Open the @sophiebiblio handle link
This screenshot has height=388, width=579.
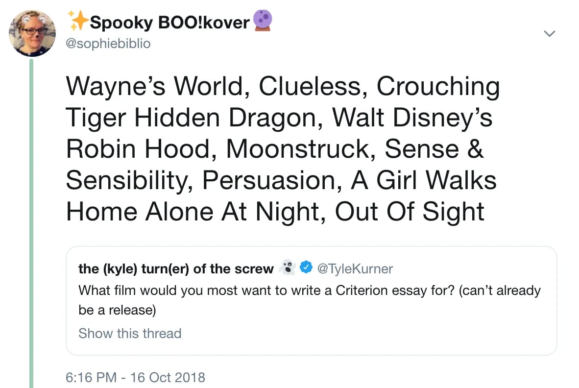pyautogui.click(x=108, y=44)
